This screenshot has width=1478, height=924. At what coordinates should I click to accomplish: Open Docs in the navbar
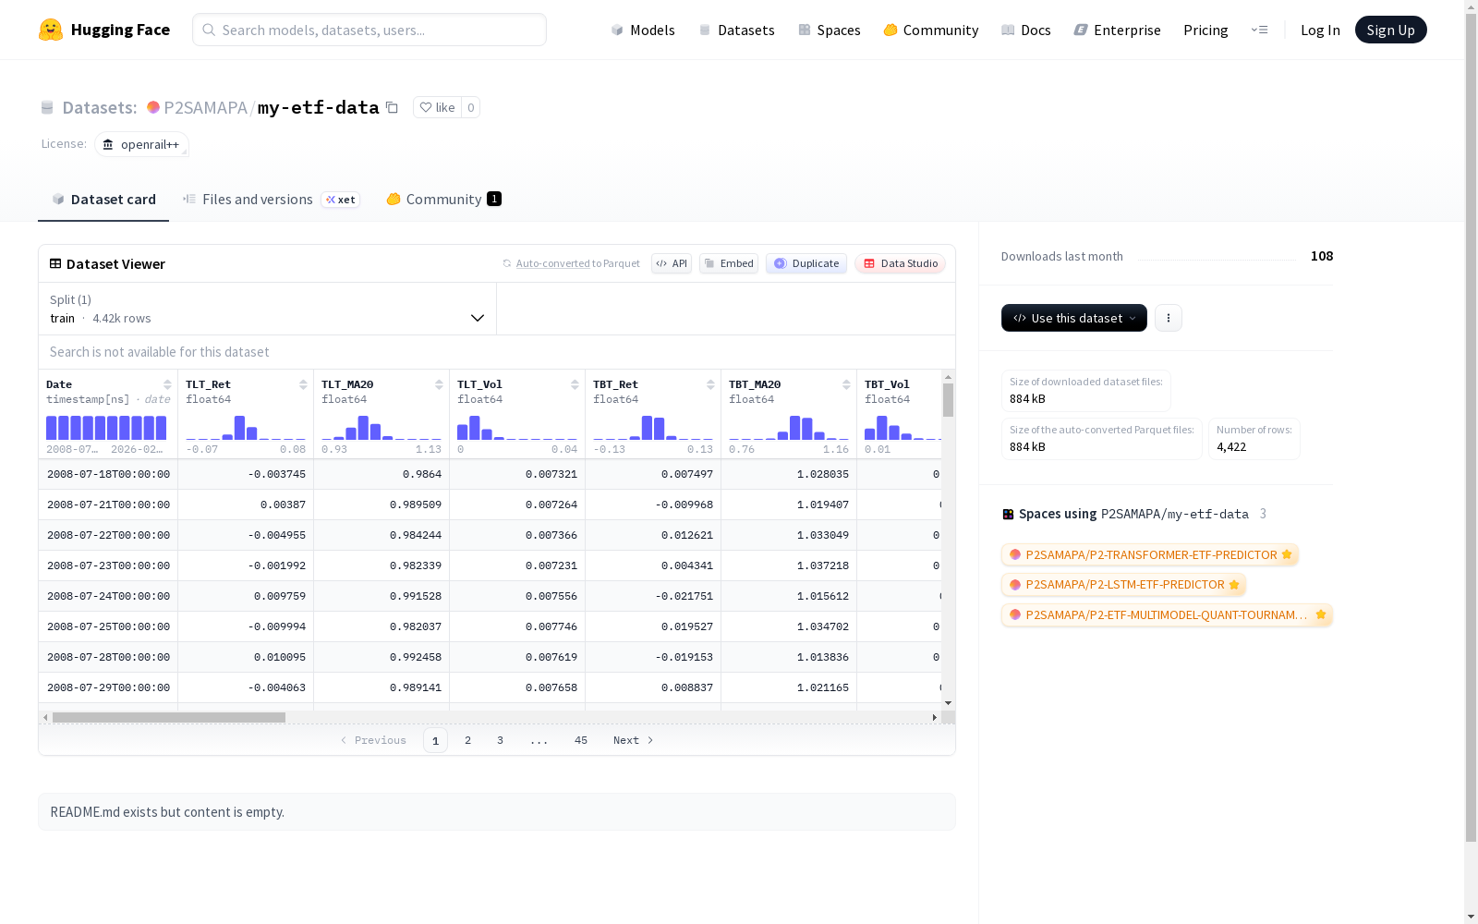(1026, 30)
